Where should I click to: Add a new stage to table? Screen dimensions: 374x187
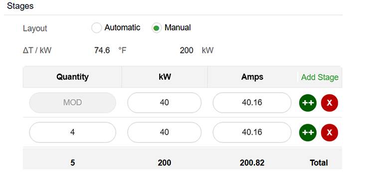pyautogui.click(x=320, y=77)
